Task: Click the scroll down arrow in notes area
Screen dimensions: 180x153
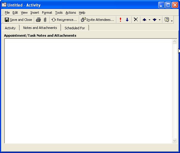Action: 175,140
